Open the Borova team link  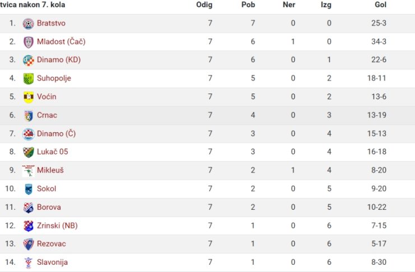(x=49, y=207)
